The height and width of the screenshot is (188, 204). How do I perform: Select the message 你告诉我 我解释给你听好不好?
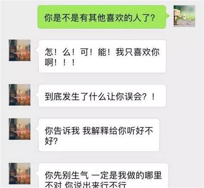[99, 135]
